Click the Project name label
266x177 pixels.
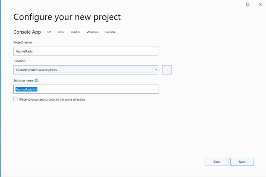(23, 42)
